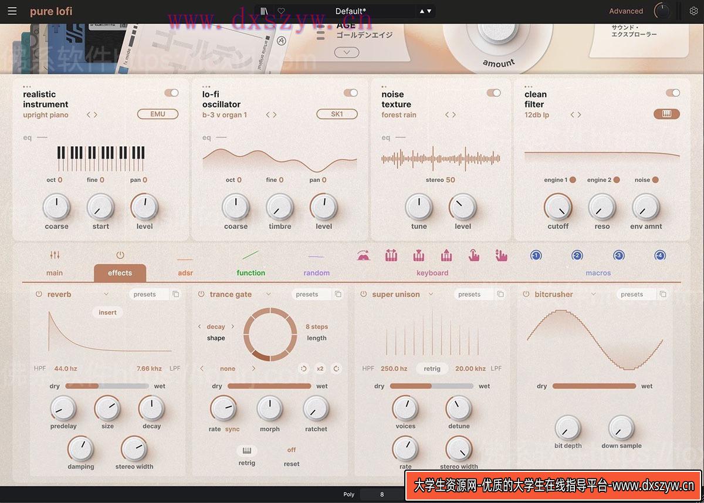Click the retrig button in super unison

click(x=432, y=369)
